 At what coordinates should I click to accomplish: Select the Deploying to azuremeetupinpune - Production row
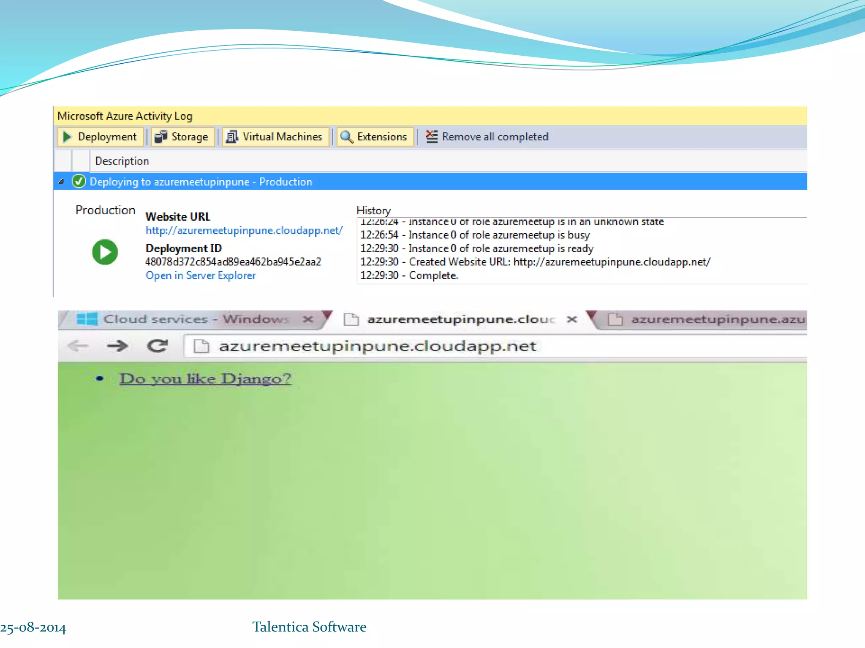click(430, 181)
